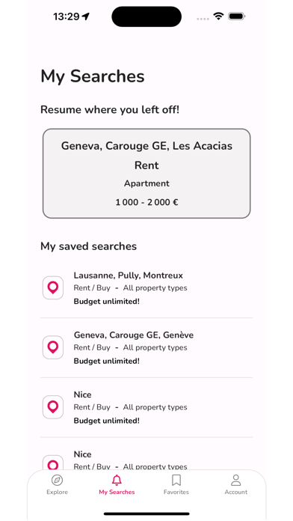
Task: Open the Account person icon
Action: [236, 480]
